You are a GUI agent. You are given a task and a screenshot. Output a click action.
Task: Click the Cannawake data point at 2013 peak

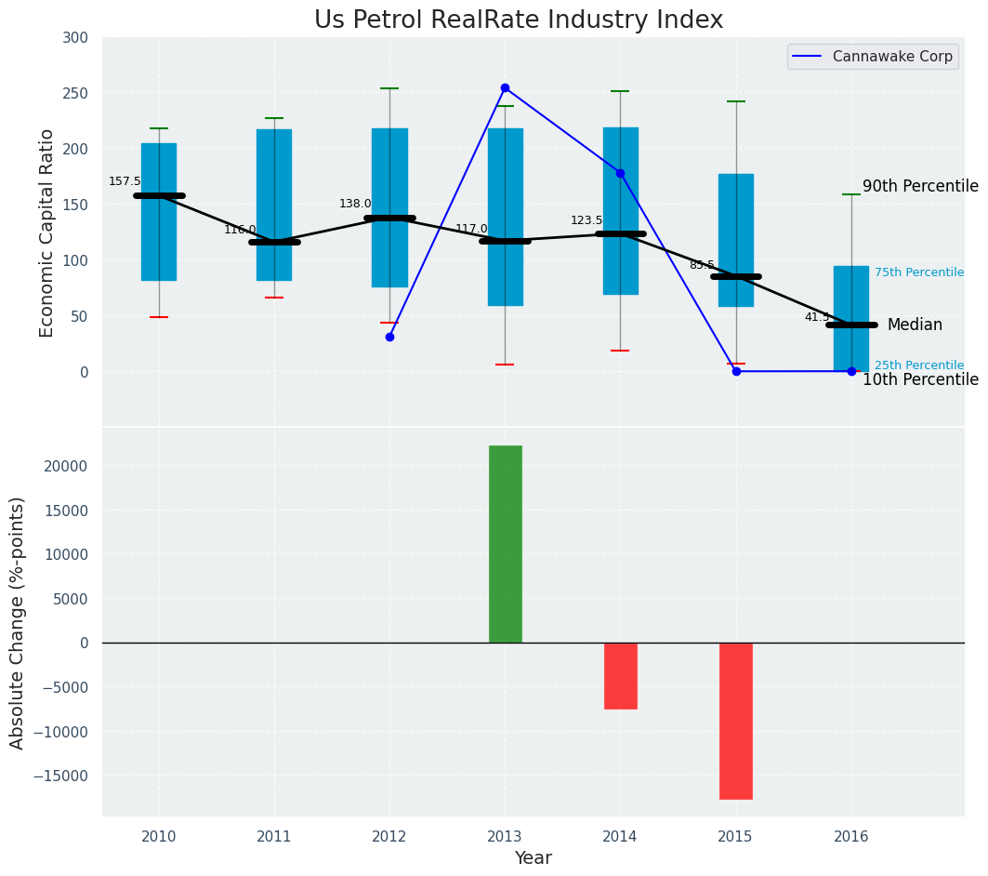(505, 88)
